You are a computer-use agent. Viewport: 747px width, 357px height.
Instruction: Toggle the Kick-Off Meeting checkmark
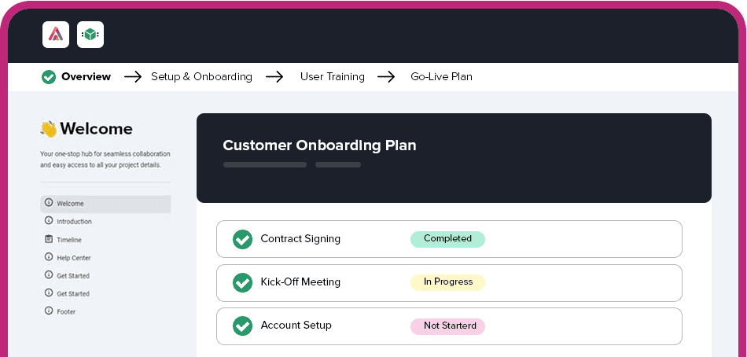pos(242,282)
